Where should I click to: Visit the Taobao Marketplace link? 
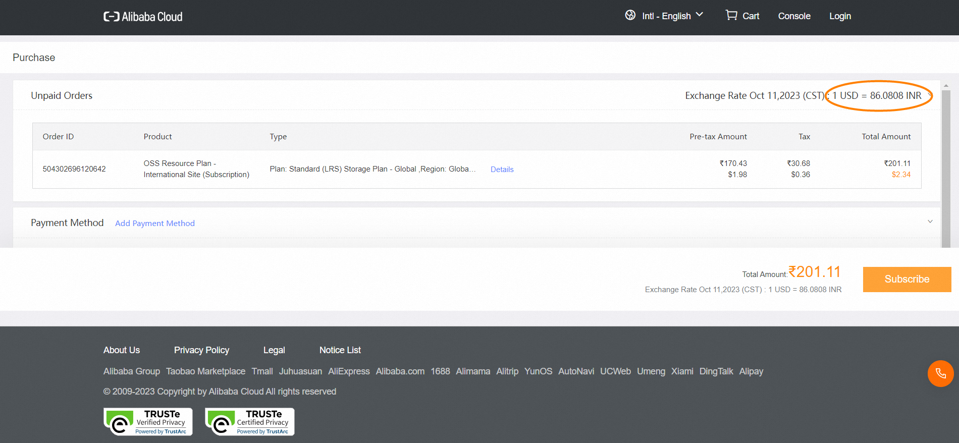coord(205,371)
